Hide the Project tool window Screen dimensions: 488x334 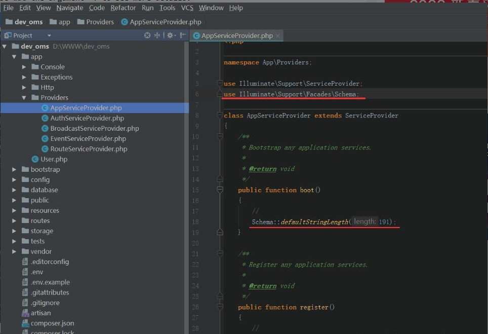[183, 35]
